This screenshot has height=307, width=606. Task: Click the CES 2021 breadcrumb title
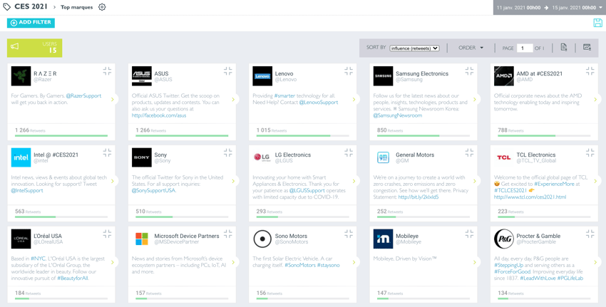31,6
